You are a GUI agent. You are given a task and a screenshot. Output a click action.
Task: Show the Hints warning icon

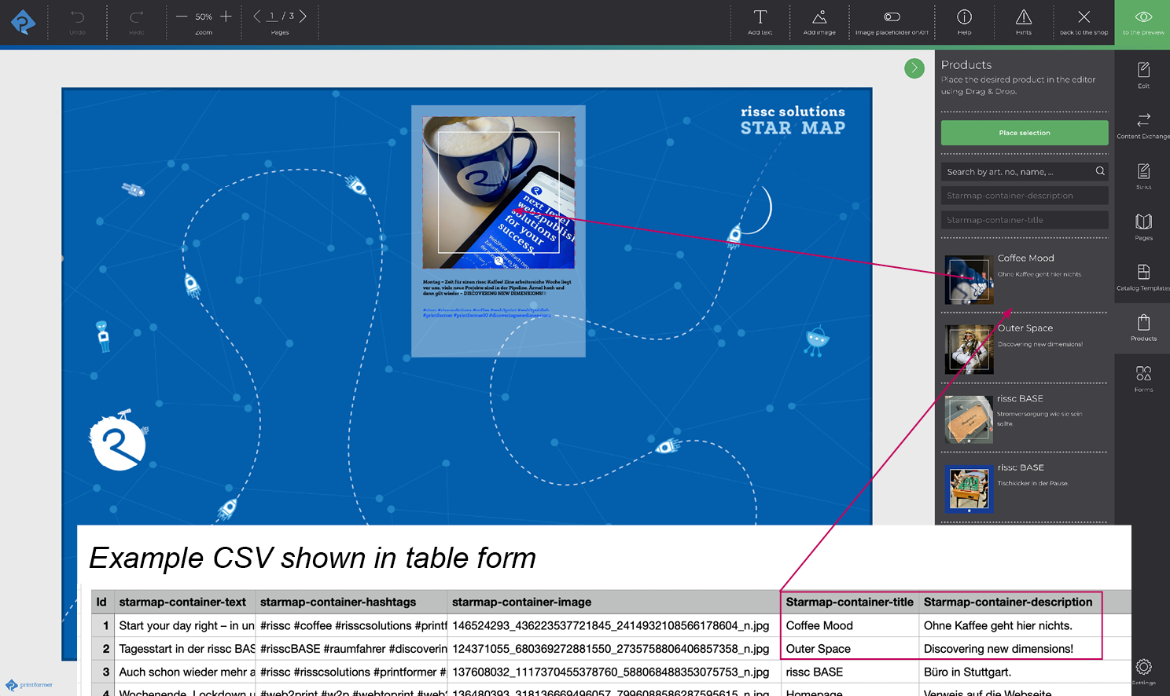click(1023, 22)
